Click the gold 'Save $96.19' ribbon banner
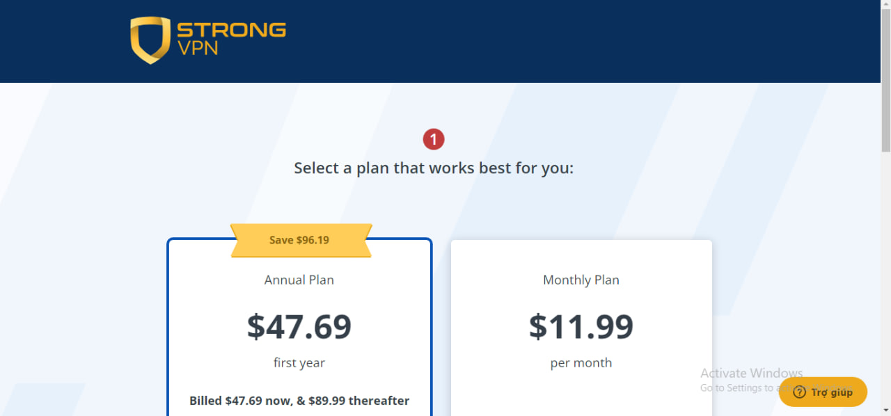 click(x=299, y=239)
